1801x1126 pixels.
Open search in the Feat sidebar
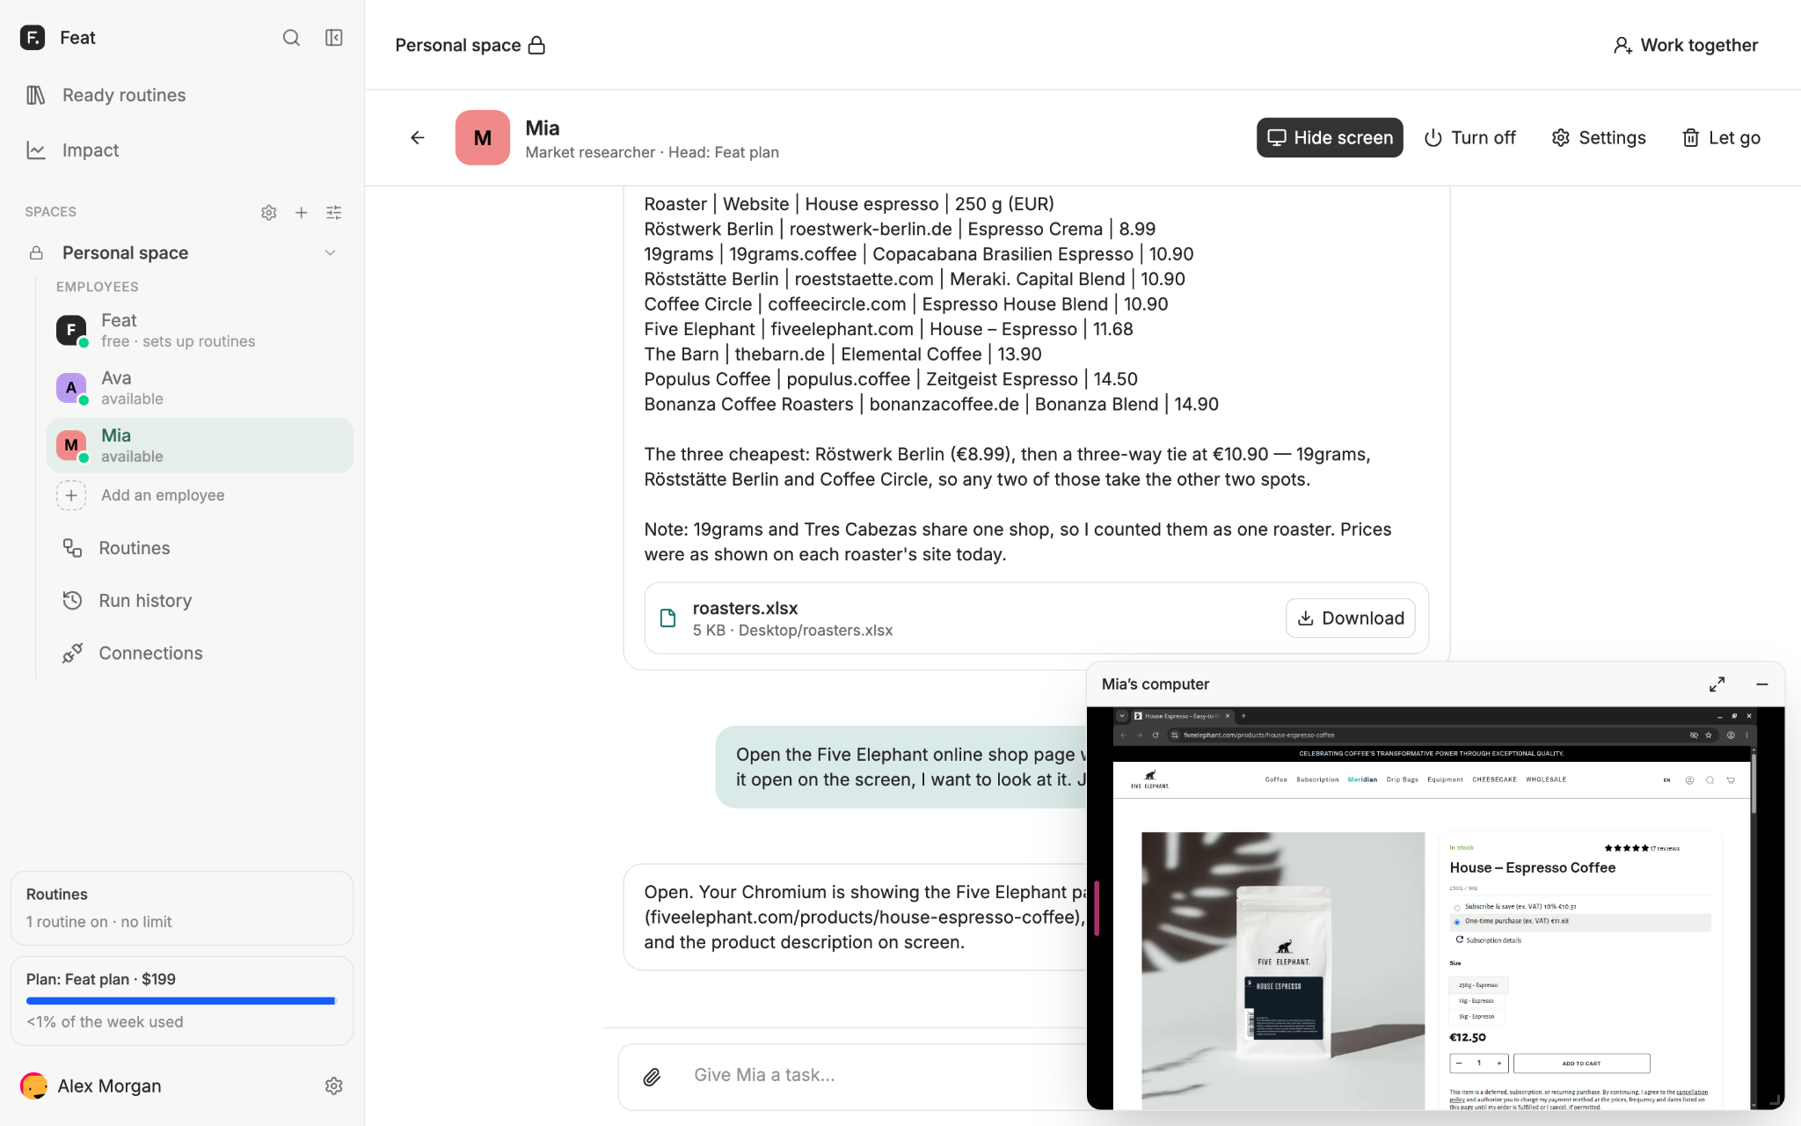tap(291, 38)
